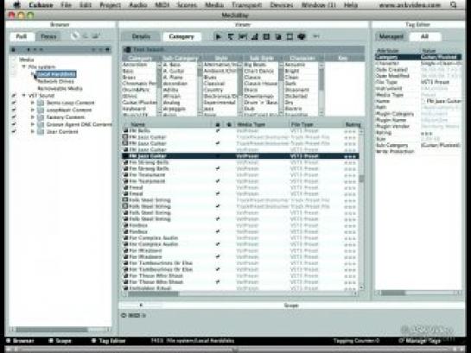Click the plug-in presets cube icon in viewer toolbar
Image resolution: width=471 pixels, height=353 pixels.
pos(302,36)
